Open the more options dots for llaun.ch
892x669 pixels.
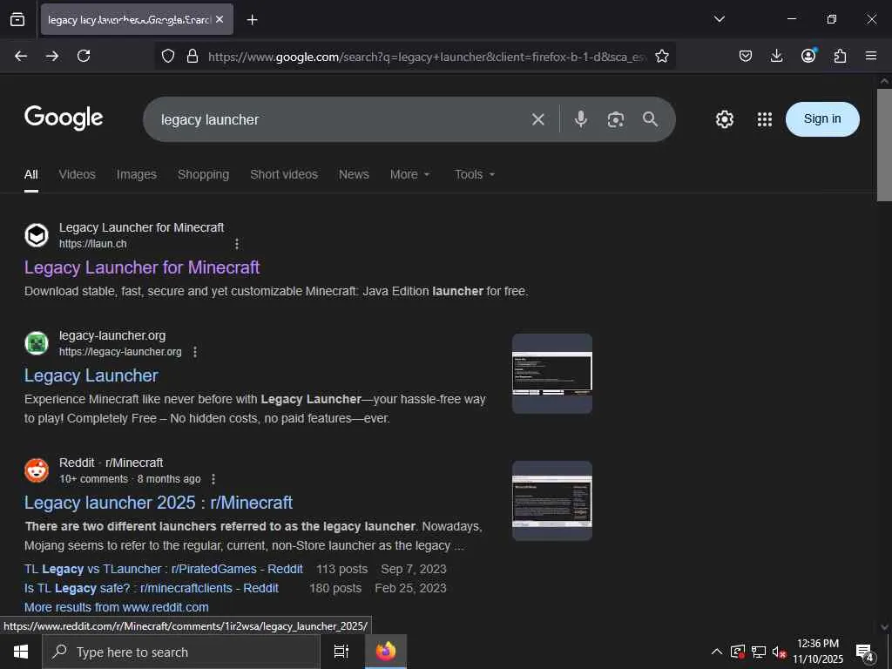click(237, 244)
